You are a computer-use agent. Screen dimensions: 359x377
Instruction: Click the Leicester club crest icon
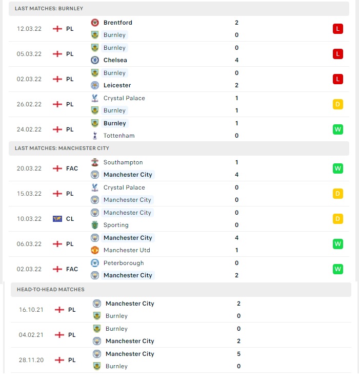[x=95, y=85]
